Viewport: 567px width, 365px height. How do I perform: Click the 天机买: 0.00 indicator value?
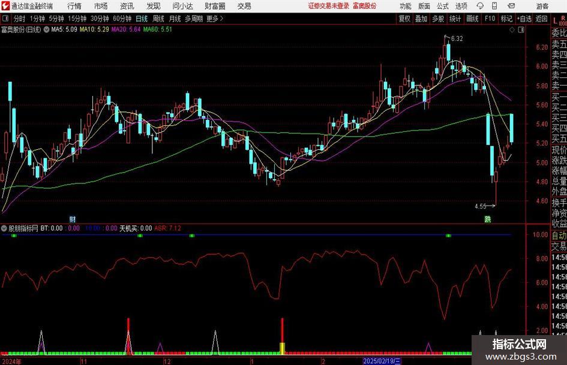[136, 228]
